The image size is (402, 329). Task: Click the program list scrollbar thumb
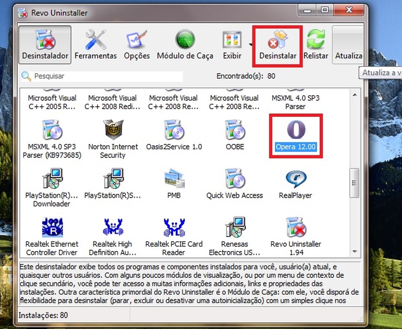tap(355, 183)
